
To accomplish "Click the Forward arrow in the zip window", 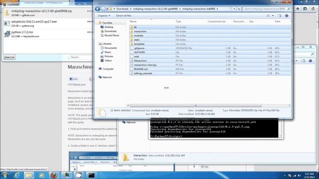I will [x=103, y=9].
